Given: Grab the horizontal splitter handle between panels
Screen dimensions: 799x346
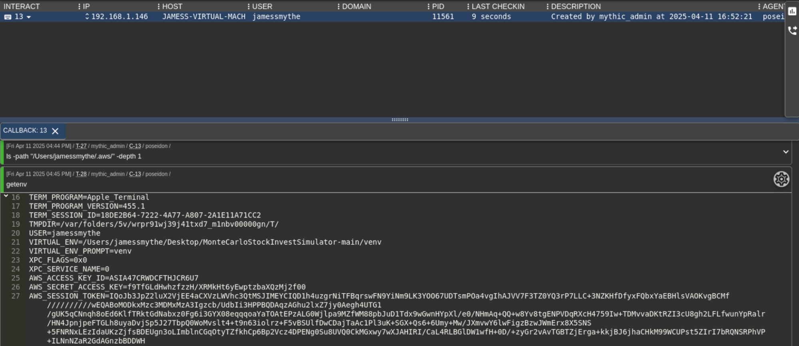Looking at the screenshot, I should (400, 120).
